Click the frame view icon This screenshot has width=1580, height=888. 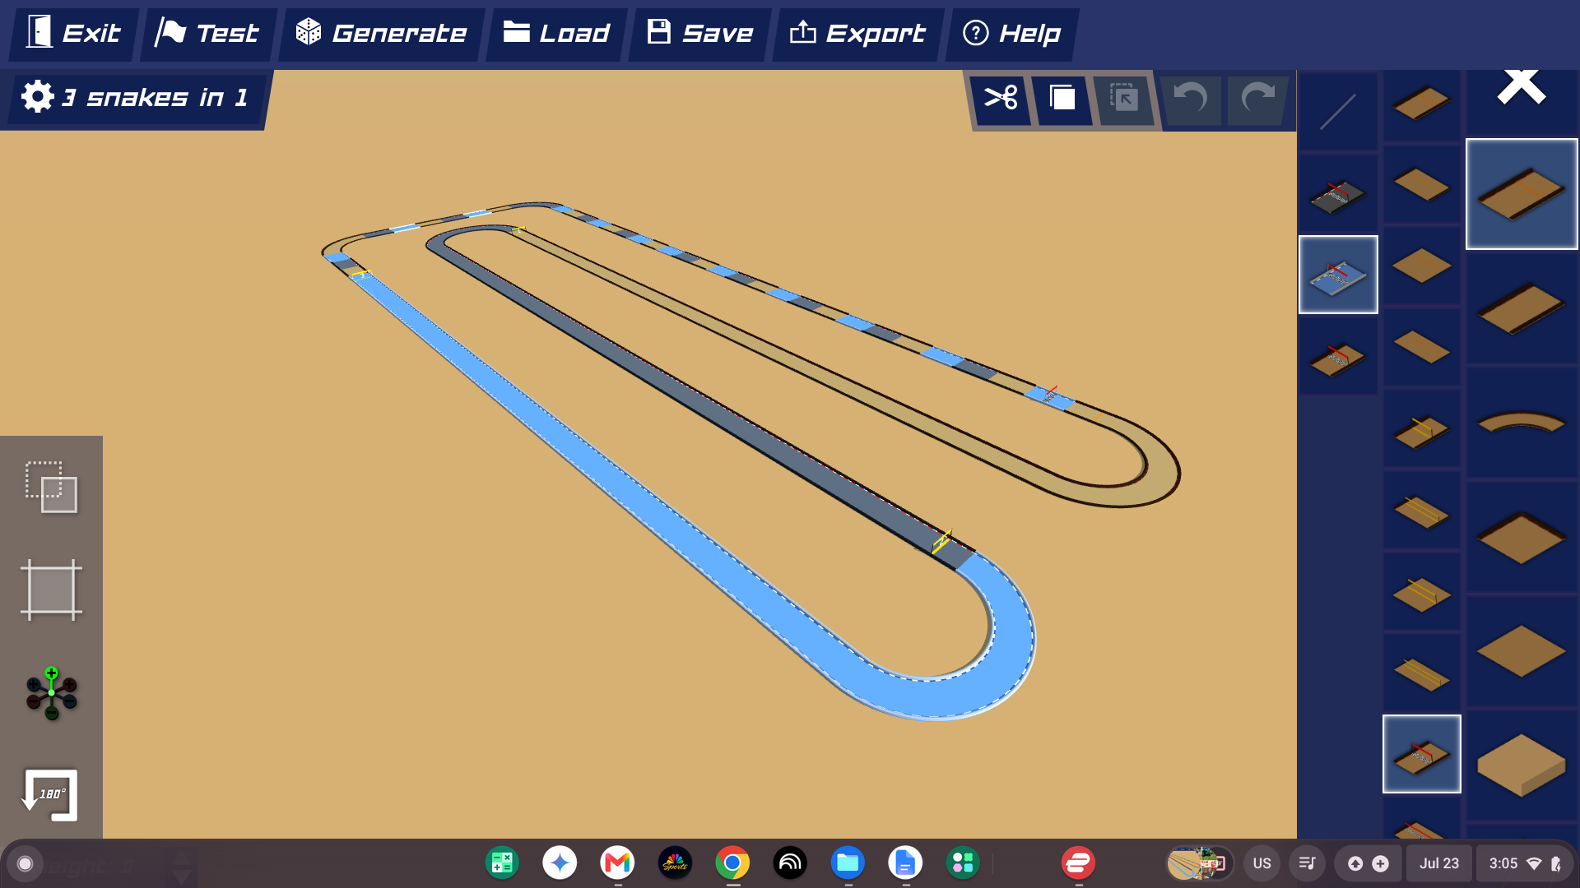click(x=51, y=590)
